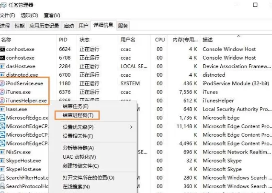Select the iTunesHelper.exe process name
The width and height of the screenshot is (272, 193).
click(x=26, y=101)
